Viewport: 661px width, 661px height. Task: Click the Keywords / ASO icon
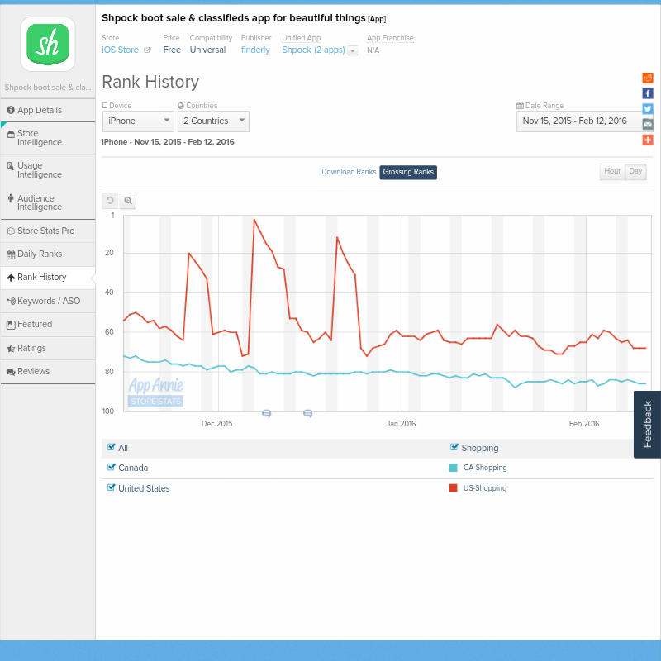12,301
